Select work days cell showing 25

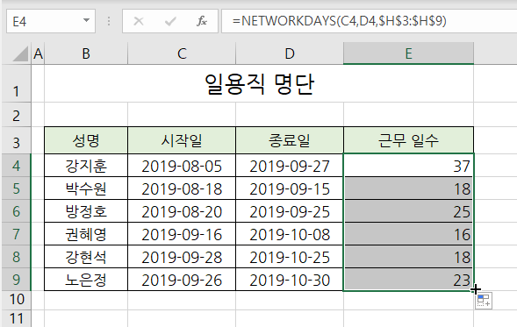point(408,210)
